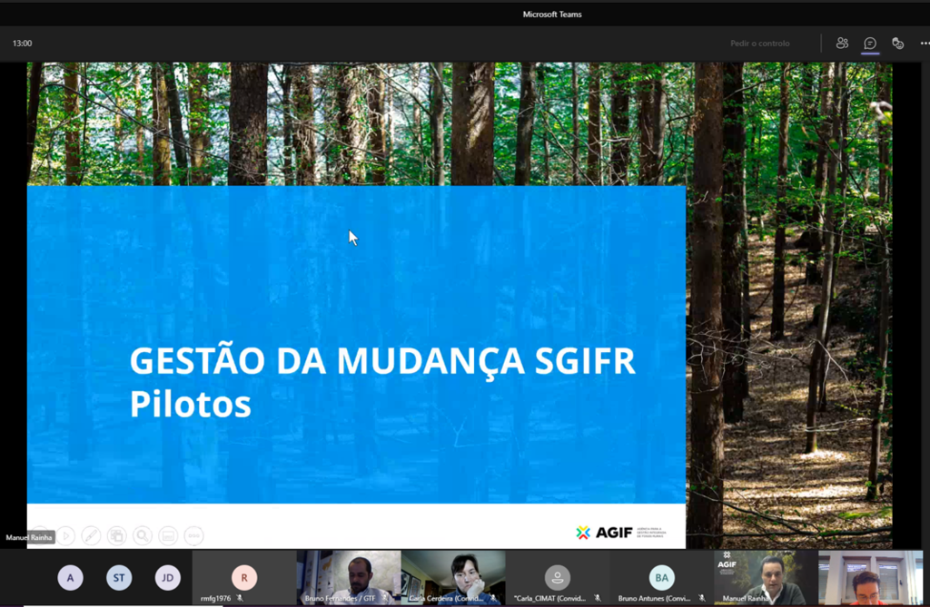Open the reactions icon
The height and width of the screenshot is (607, 930).
pos(897,43)
